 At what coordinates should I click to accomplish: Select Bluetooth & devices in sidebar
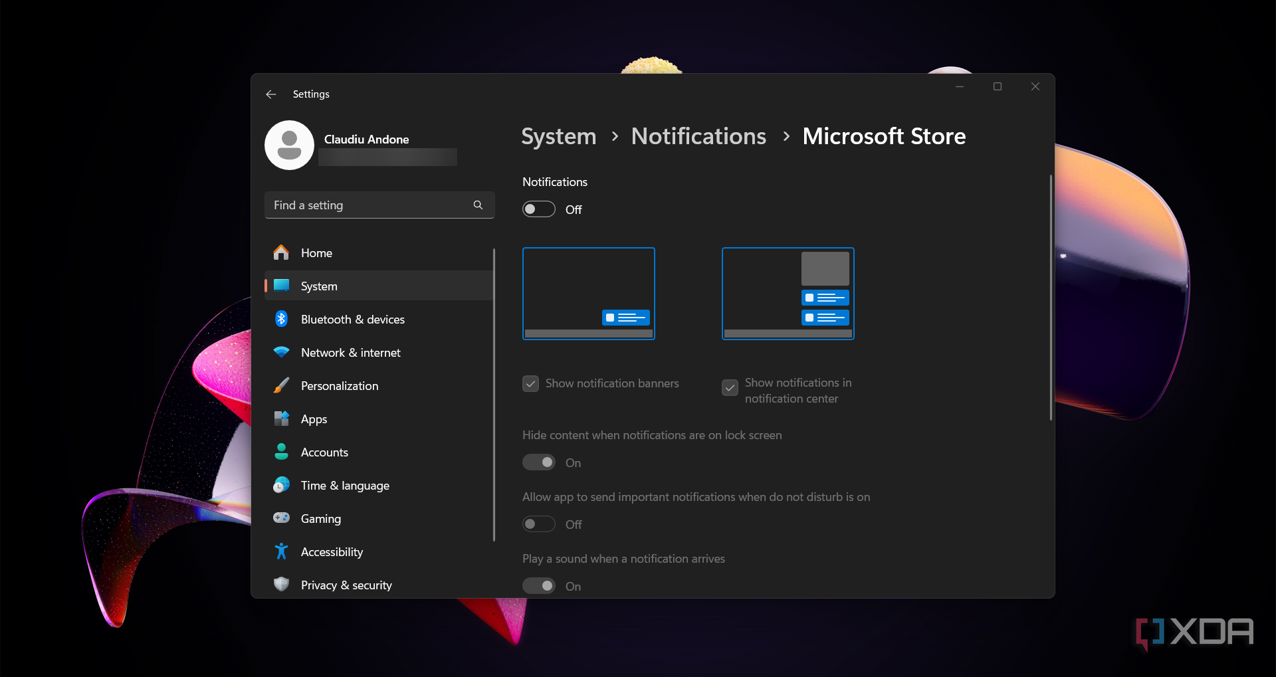[379, 319]
